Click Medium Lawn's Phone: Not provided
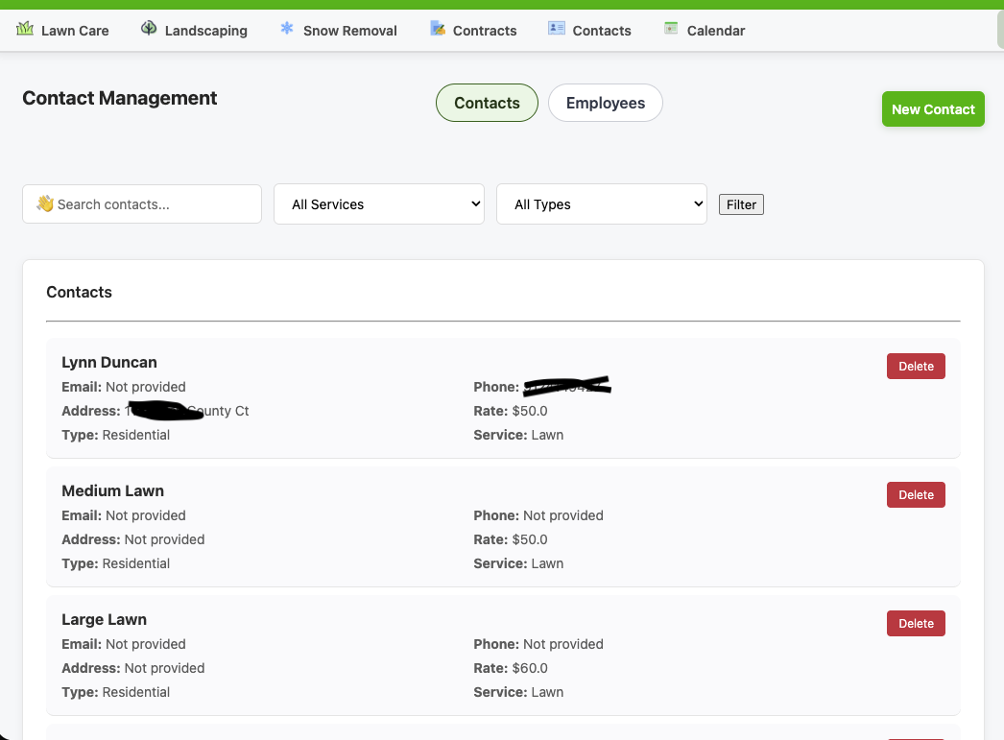1004x740 pixels. [538, 515]
